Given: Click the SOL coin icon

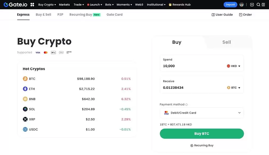Looking at the screenshot, I should tap(25, 109).
